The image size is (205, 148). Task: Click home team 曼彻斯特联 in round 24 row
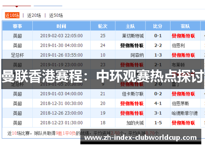click(x=132, y=45)
